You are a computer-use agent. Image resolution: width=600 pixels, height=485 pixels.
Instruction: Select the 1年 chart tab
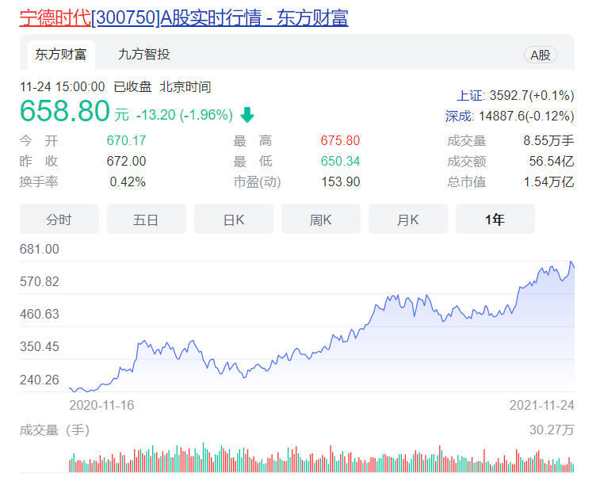[x=495, y=220]
